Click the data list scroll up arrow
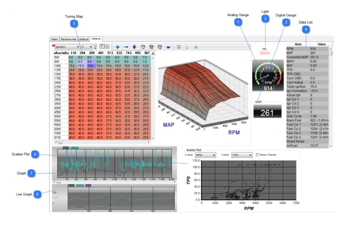This screenshot has width=359, height=225. [x=331, y=49]
